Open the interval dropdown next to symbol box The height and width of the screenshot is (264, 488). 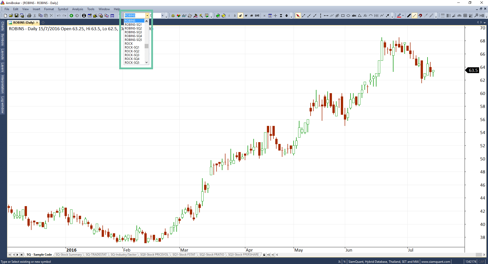coord(162,16)
